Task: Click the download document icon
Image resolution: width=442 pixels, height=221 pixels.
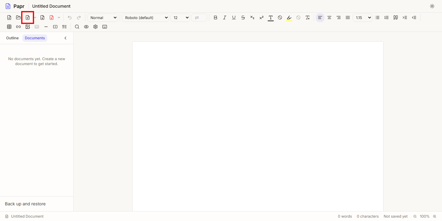Action: pyautogui.click(x=42, y=17)
